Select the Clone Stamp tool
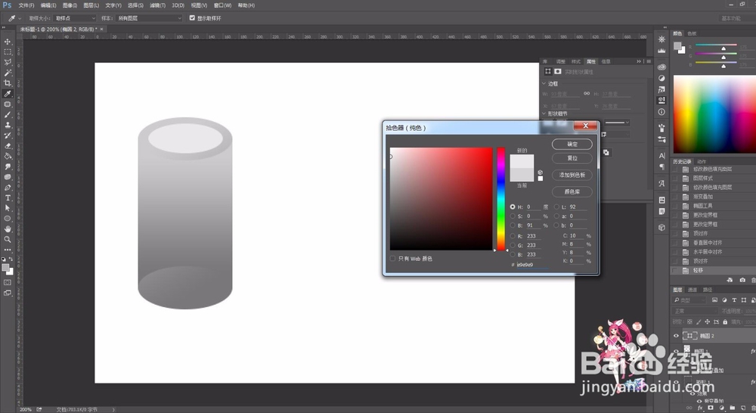The height and width of the screenshot is (413, 756). pos(8,125)
